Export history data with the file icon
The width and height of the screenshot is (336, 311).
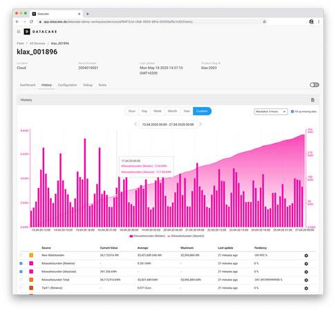[312, 100]
